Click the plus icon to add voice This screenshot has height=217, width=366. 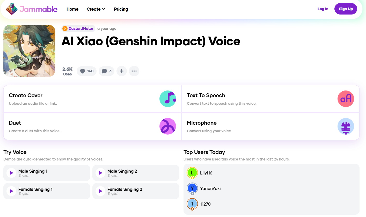(x=121, y=71)
